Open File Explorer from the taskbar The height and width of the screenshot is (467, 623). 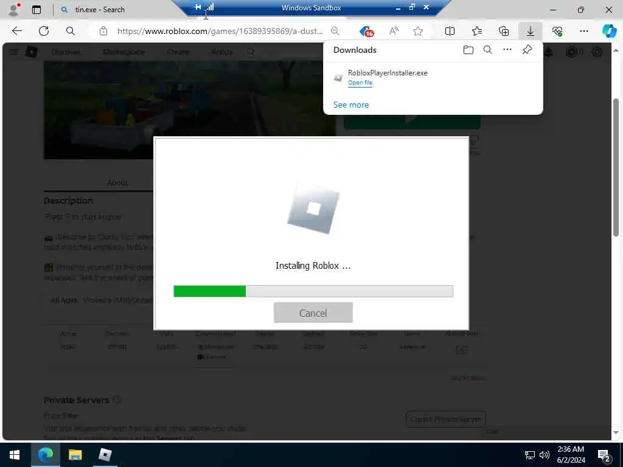[75, 455]
